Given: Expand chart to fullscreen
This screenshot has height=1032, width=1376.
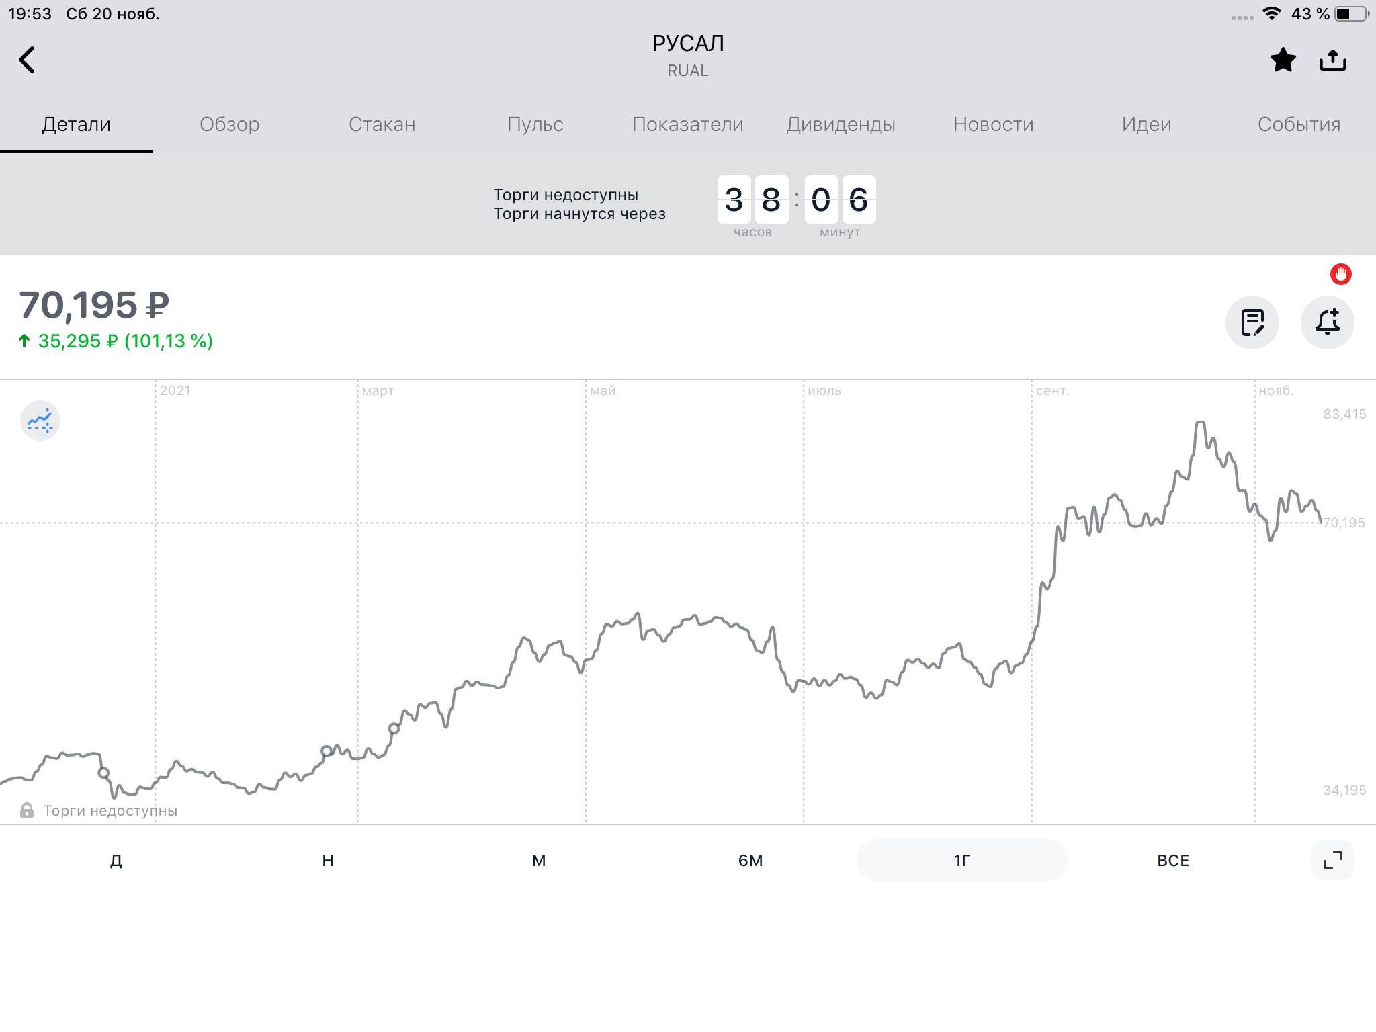Looking at the screenshot, I should pyautogui.click(x=1333, y=860).
